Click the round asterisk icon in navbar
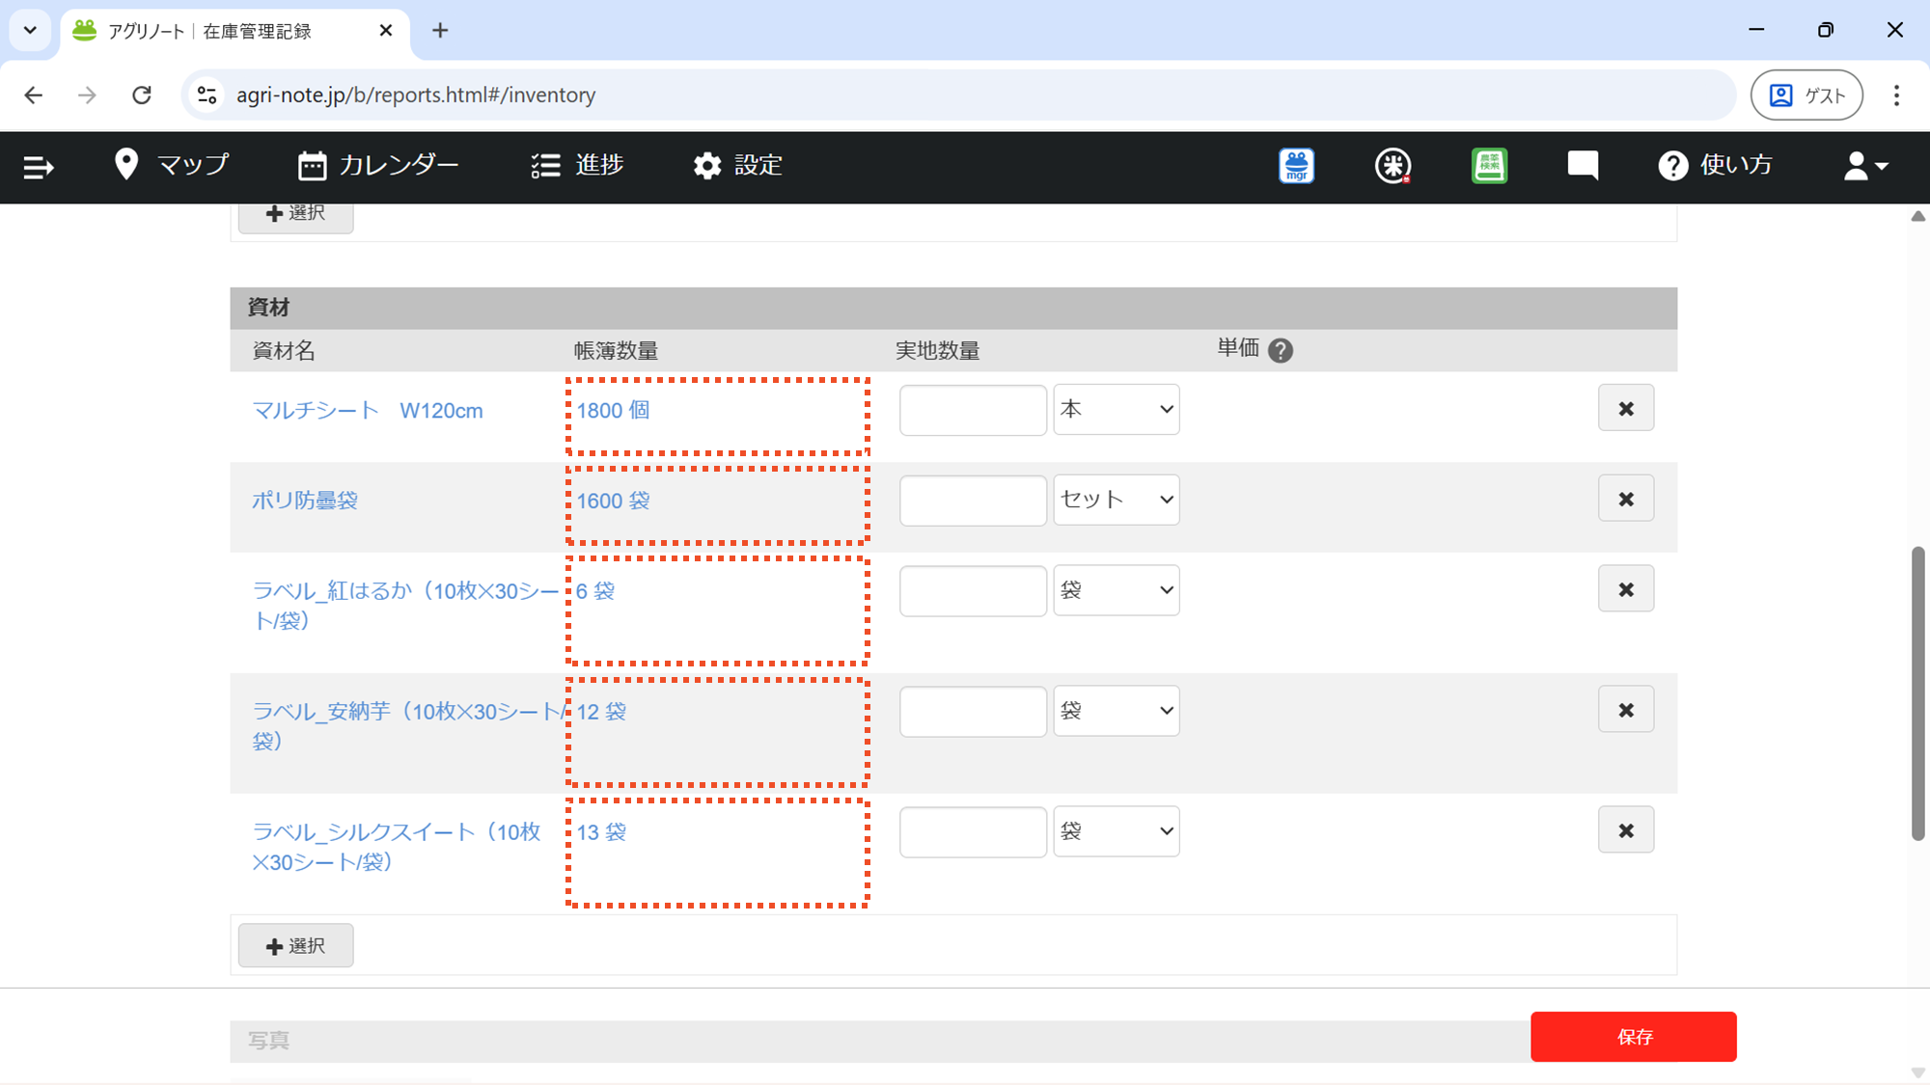This screenshot has height=1085, width=1930. [x=1392, y=166]
